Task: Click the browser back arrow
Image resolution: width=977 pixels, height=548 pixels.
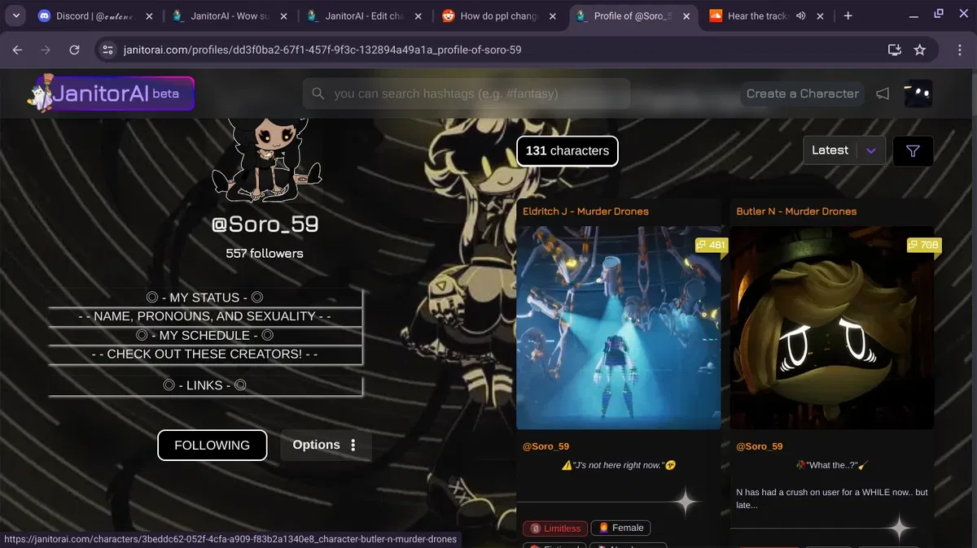Action: (17, 50)
